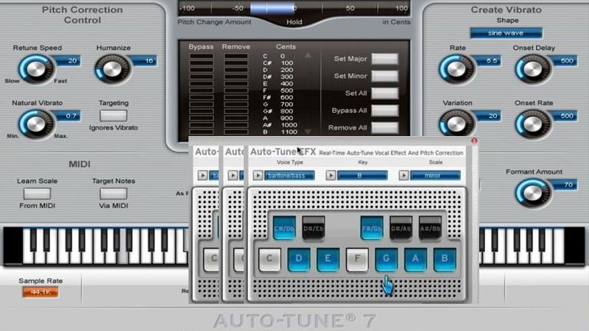589x331 pixels.
Task: Open the Voice Type baritone/bass selector
Action: [289, 176]
